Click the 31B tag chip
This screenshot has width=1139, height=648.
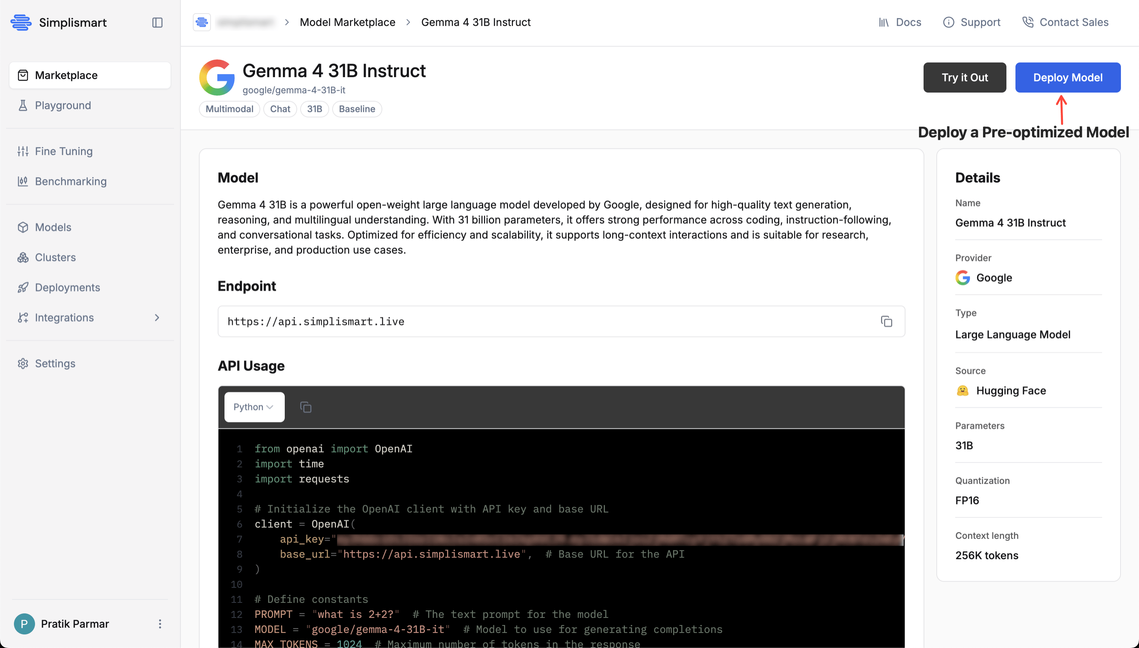pyautogui.click(x=315, y=109)
